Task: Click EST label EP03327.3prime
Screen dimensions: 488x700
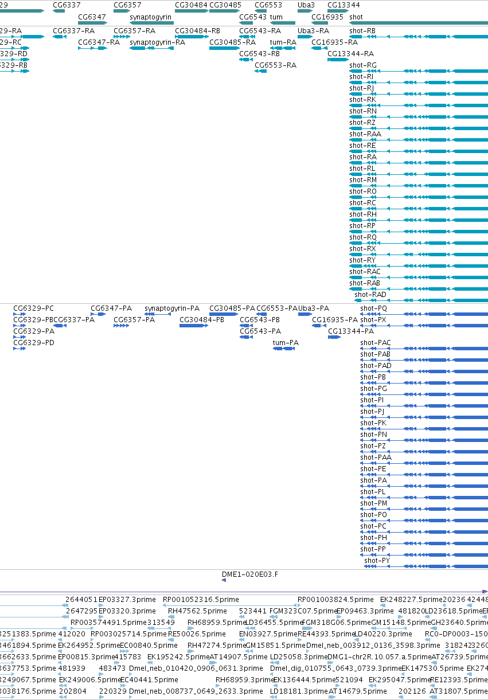Action: point(127,600)
